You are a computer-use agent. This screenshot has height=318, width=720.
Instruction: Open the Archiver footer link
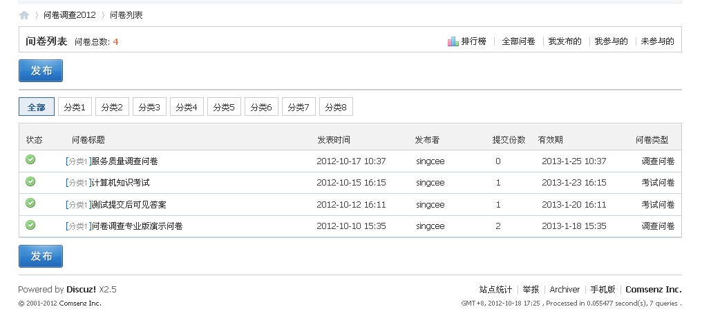(x=565, y=290)
